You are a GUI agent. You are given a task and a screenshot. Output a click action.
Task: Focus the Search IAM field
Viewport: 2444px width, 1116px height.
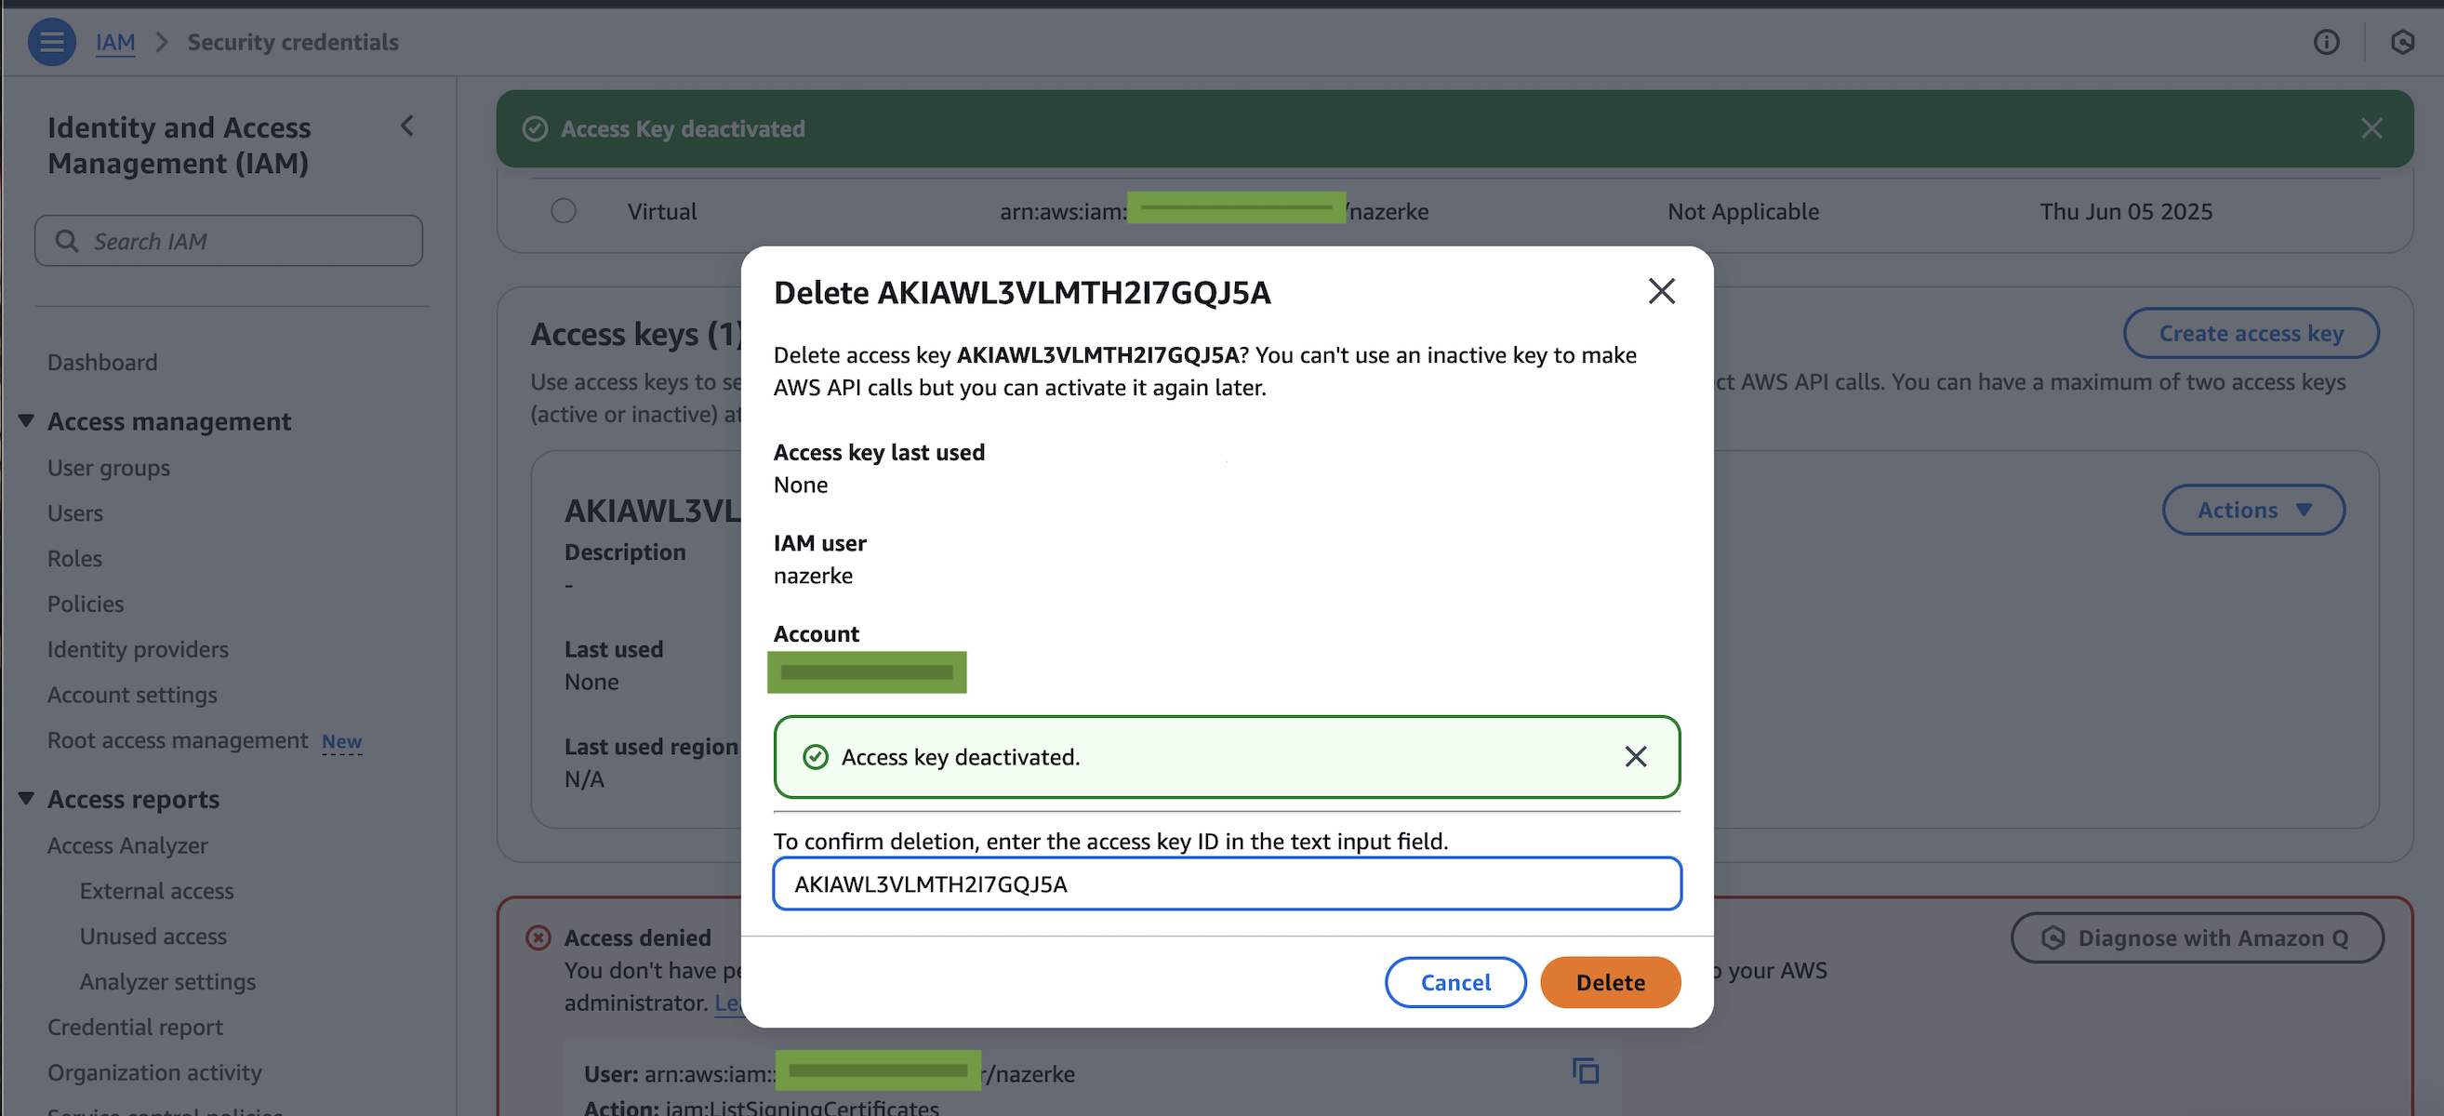[x=229, y=241]
